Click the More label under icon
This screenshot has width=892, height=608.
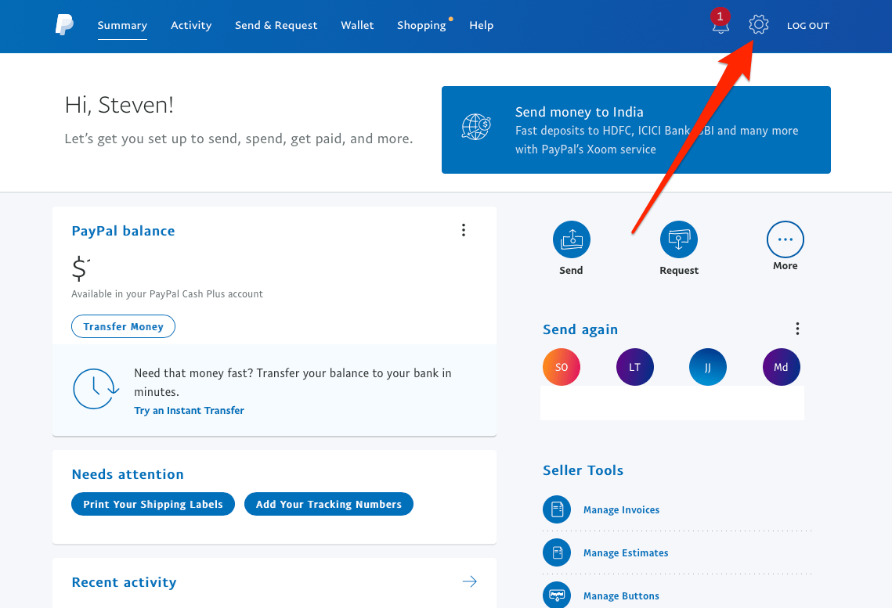pyautogui.click(x=785, y=266)
